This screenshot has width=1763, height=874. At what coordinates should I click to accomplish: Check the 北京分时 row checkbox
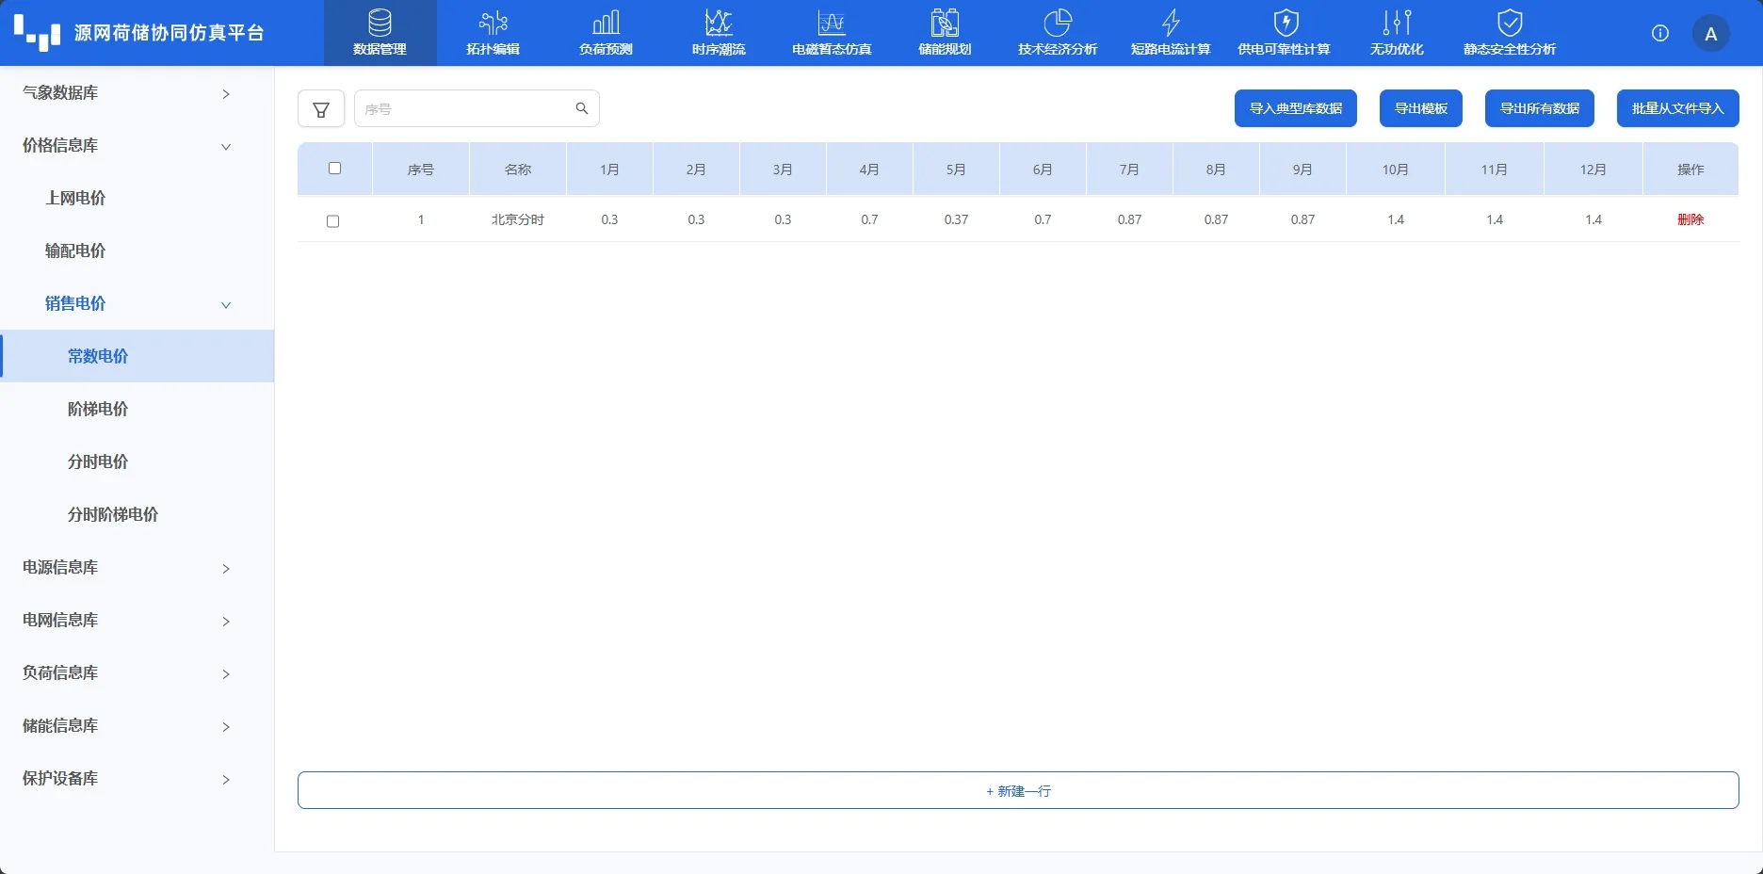[332, 221]
